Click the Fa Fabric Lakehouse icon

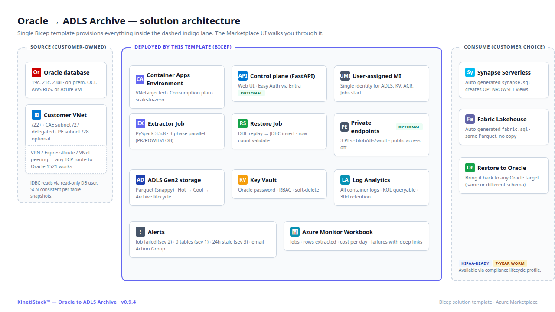[470, 119]
